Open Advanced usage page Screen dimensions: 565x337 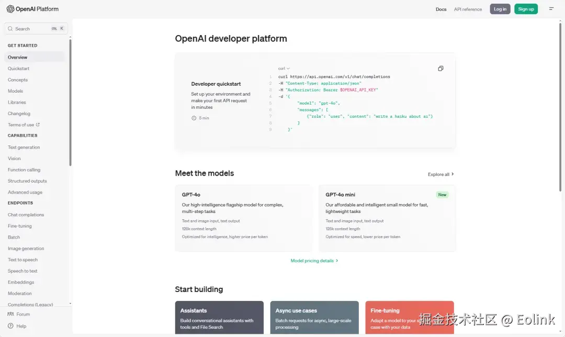click(x=25, y=192)
